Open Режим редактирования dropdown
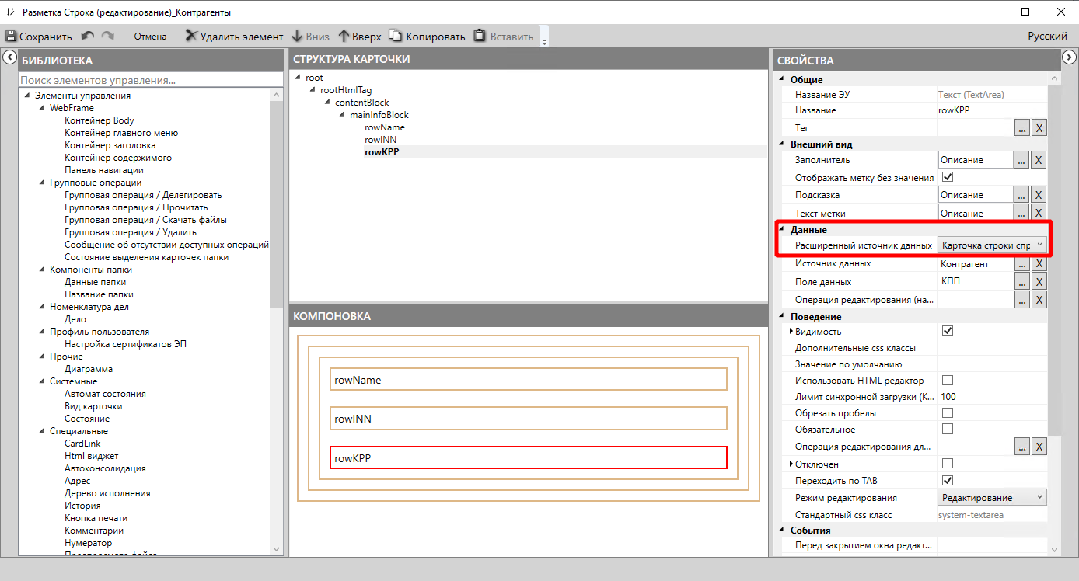 992,498
